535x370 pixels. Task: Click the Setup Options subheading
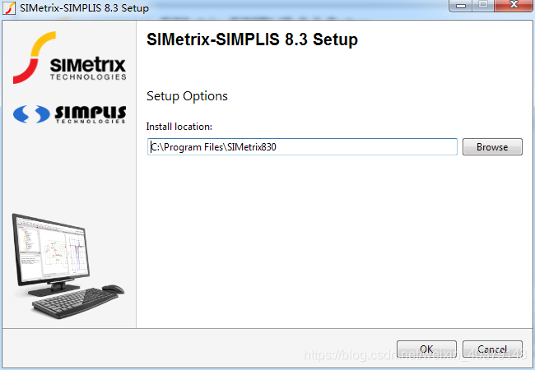tap(187, 96)
